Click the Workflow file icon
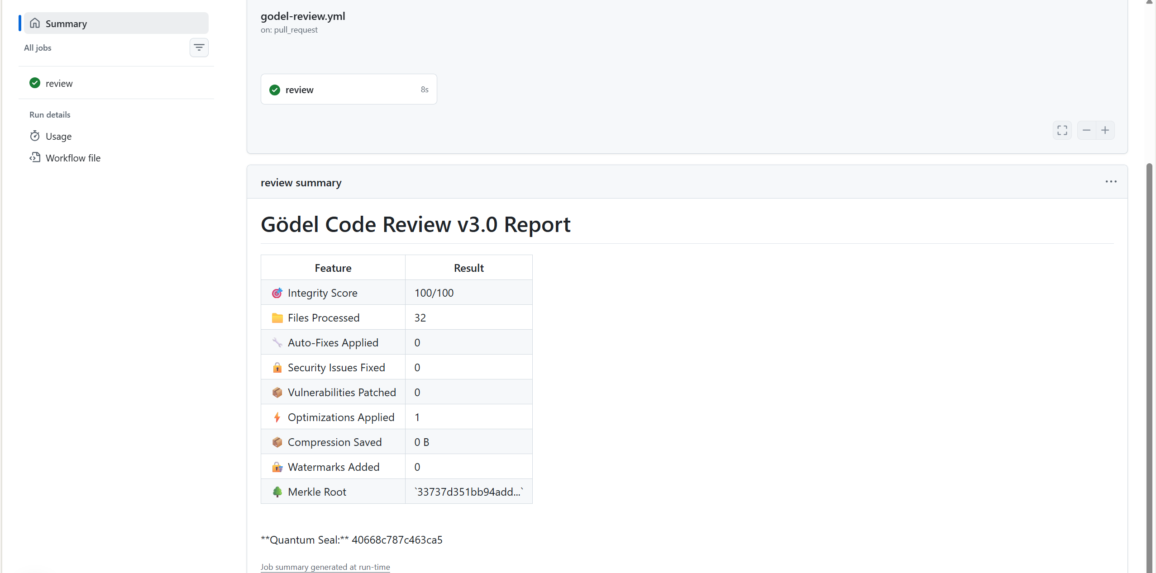Viewport: 1156px width, 573px height. [x=35, y=157]
